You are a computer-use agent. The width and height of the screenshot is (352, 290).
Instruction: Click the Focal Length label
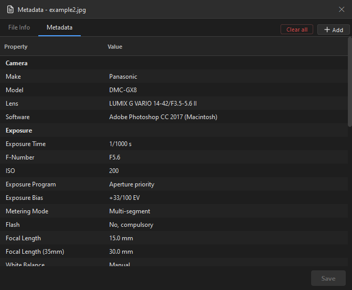pos(23,238)
